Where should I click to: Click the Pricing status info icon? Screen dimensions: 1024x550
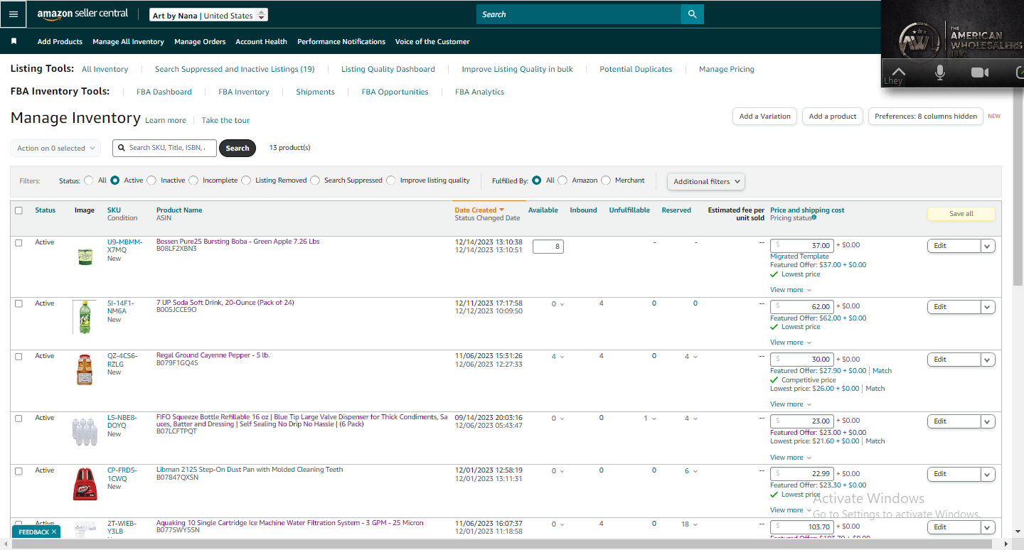click(x=814, y=217)
